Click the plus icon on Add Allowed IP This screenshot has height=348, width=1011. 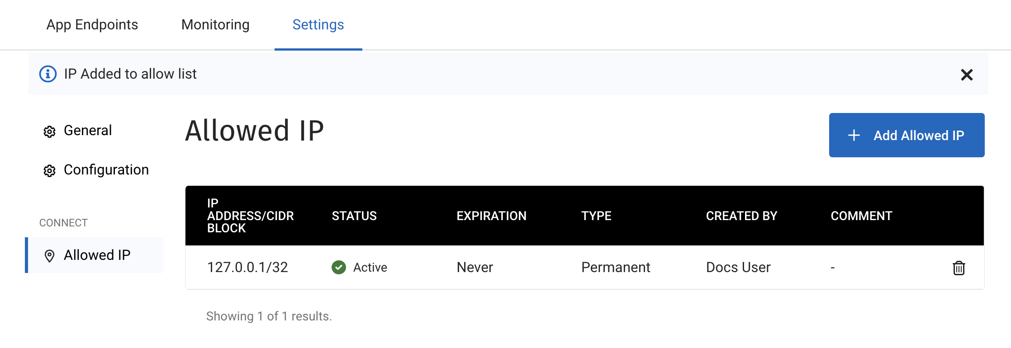[x=853, y=135]
